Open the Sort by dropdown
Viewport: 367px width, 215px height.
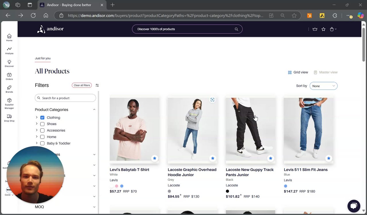coord(323,86)
